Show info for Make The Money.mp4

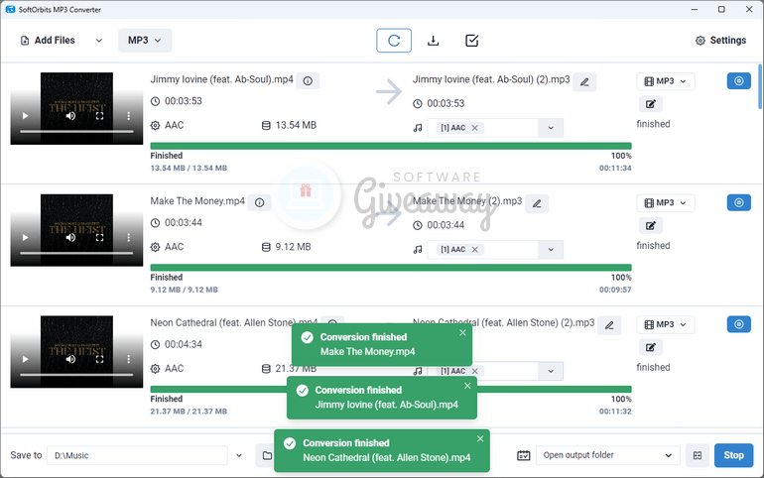260,202
